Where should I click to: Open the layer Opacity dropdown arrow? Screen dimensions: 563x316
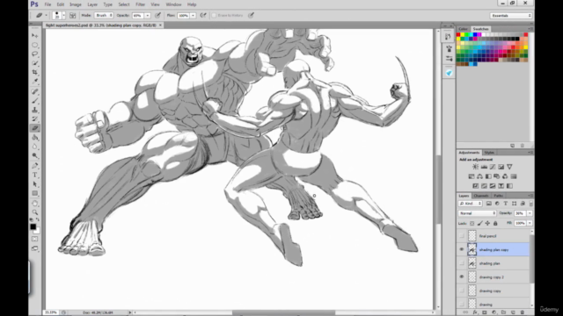click(530, 213)
